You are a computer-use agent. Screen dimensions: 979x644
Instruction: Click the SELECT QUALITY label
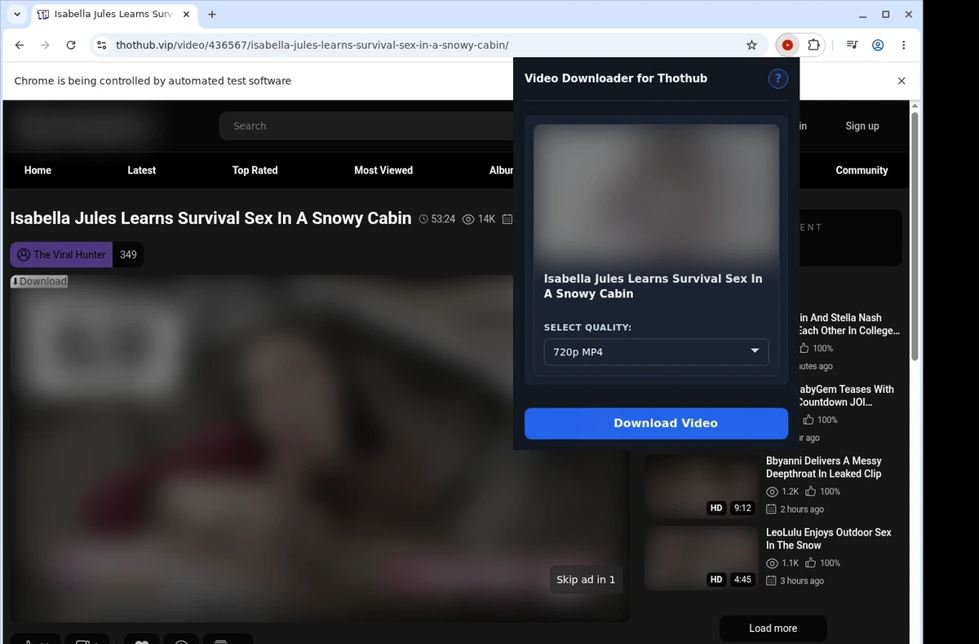click(x=587, y=328)
